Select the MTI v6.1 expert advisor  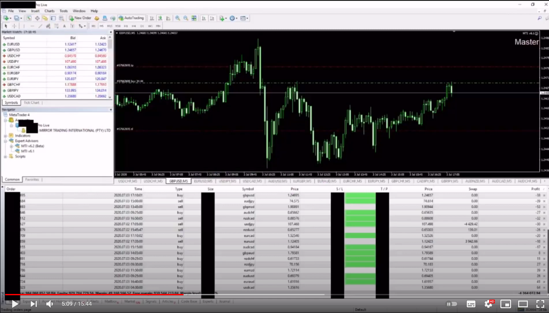click(x=27, y=151)
